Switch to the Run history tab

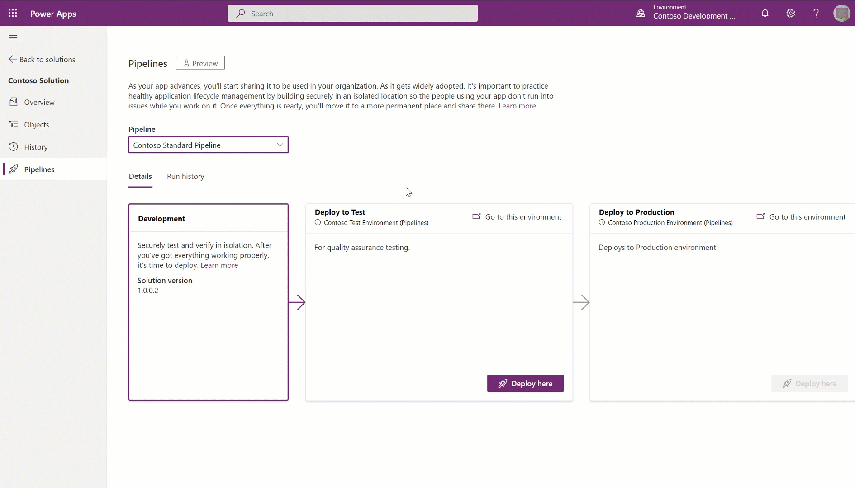[185, 176]
